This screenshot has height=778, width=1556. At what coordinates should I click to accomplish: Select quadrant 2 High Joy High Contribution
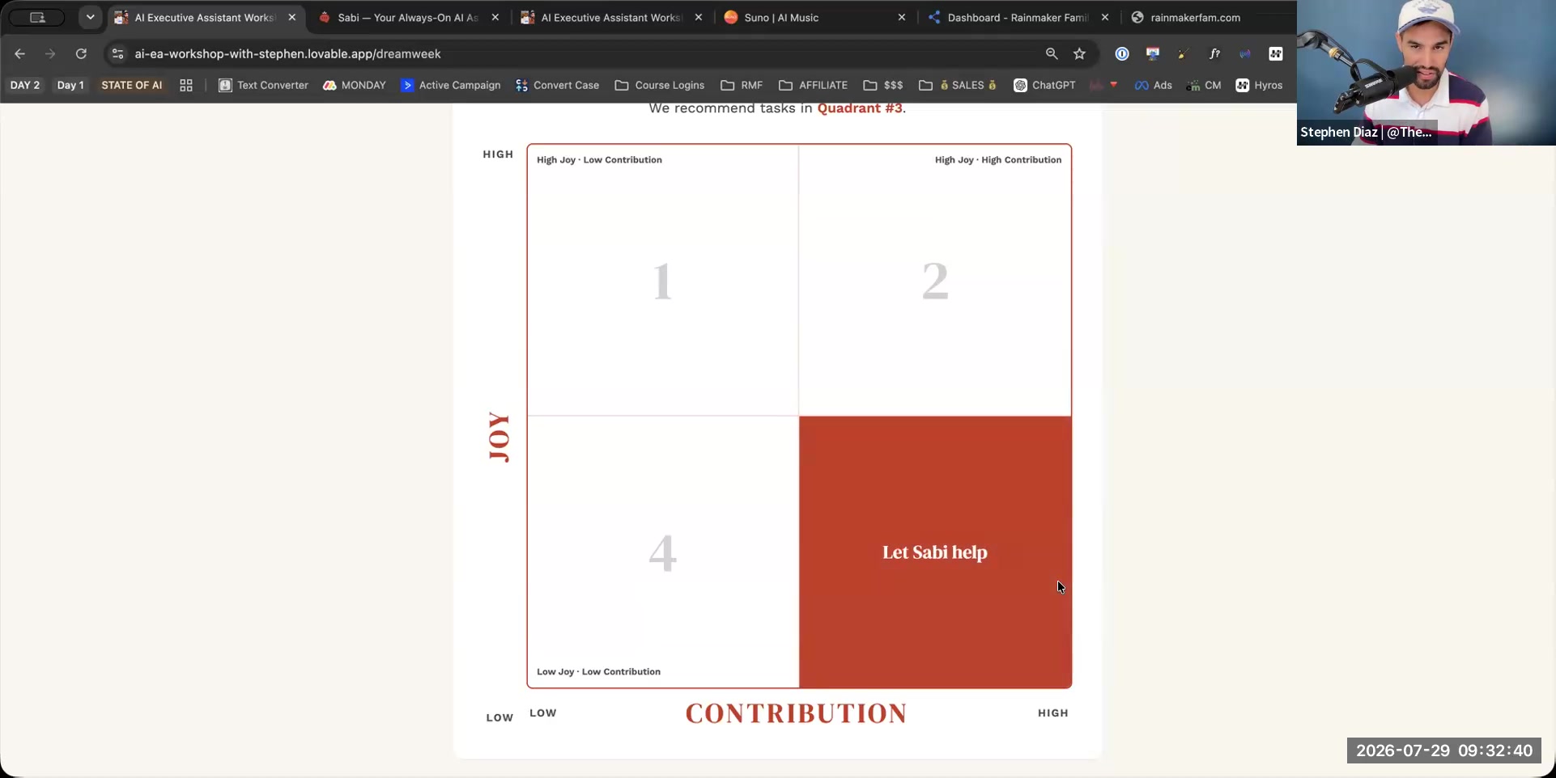(935, 281)
